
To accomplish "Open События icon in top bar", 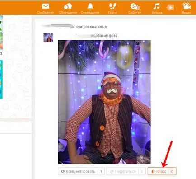I will tap(135, 6).
